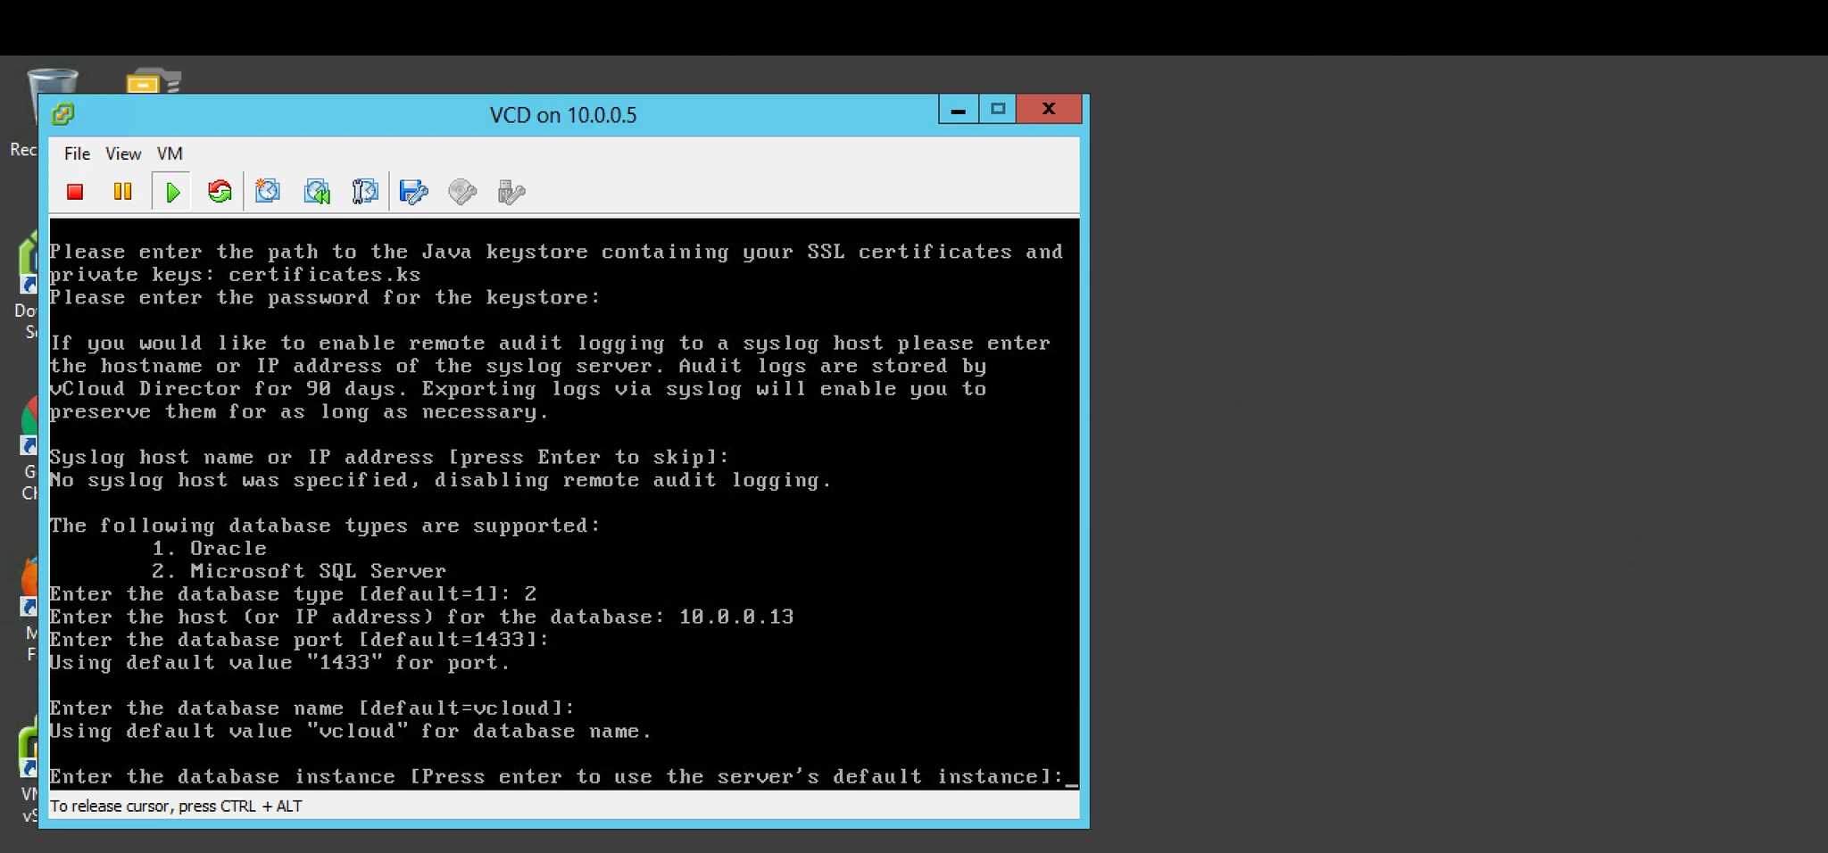
Task: Power on the VM with the green play icon
Action: [x=172, y=192]
